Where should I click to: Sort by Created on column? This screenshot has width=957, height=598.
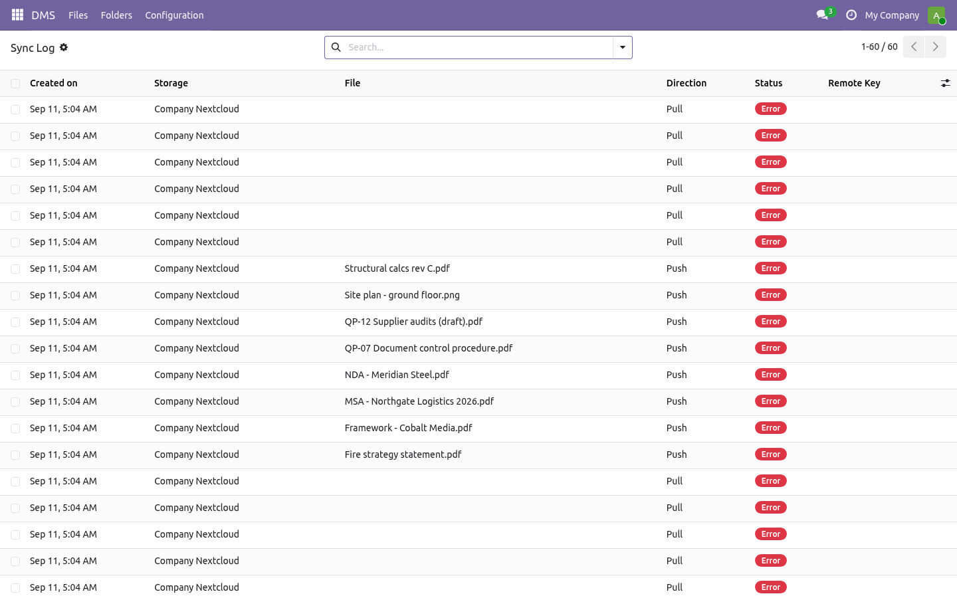click(54, 83)
